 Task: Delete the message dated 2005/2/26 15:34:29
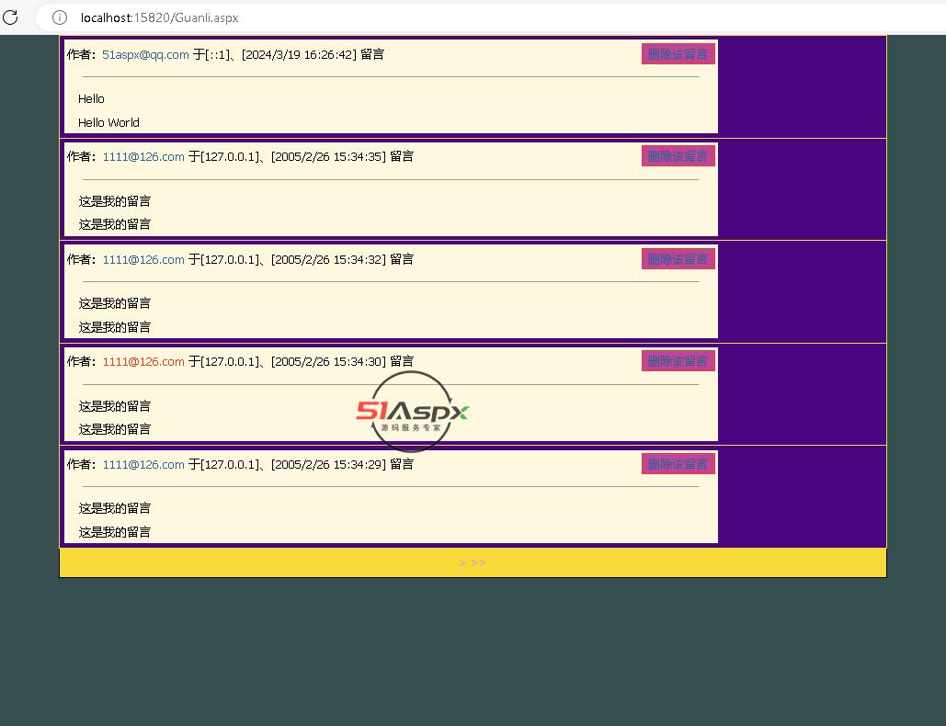(x=678, y=464)
